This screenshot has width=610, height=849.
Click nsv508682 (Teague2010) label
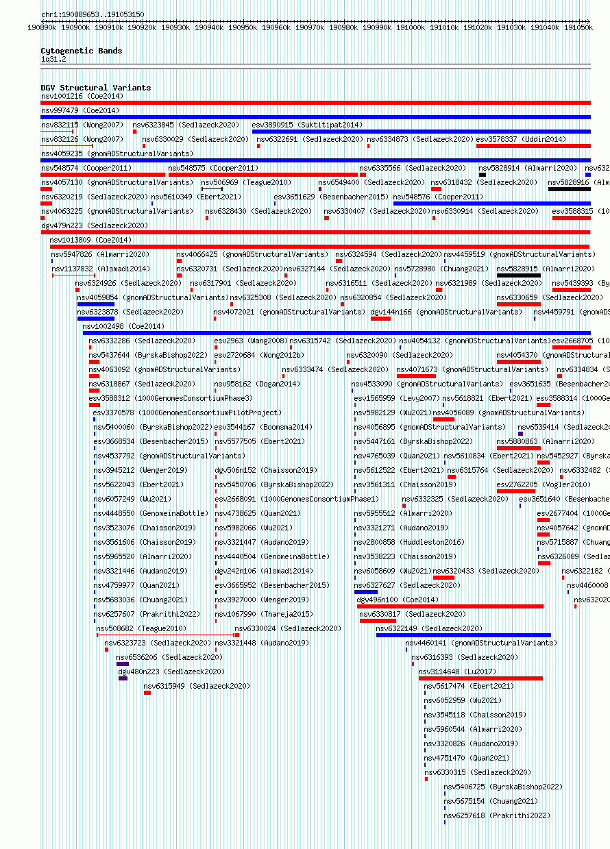pos(141,628)
